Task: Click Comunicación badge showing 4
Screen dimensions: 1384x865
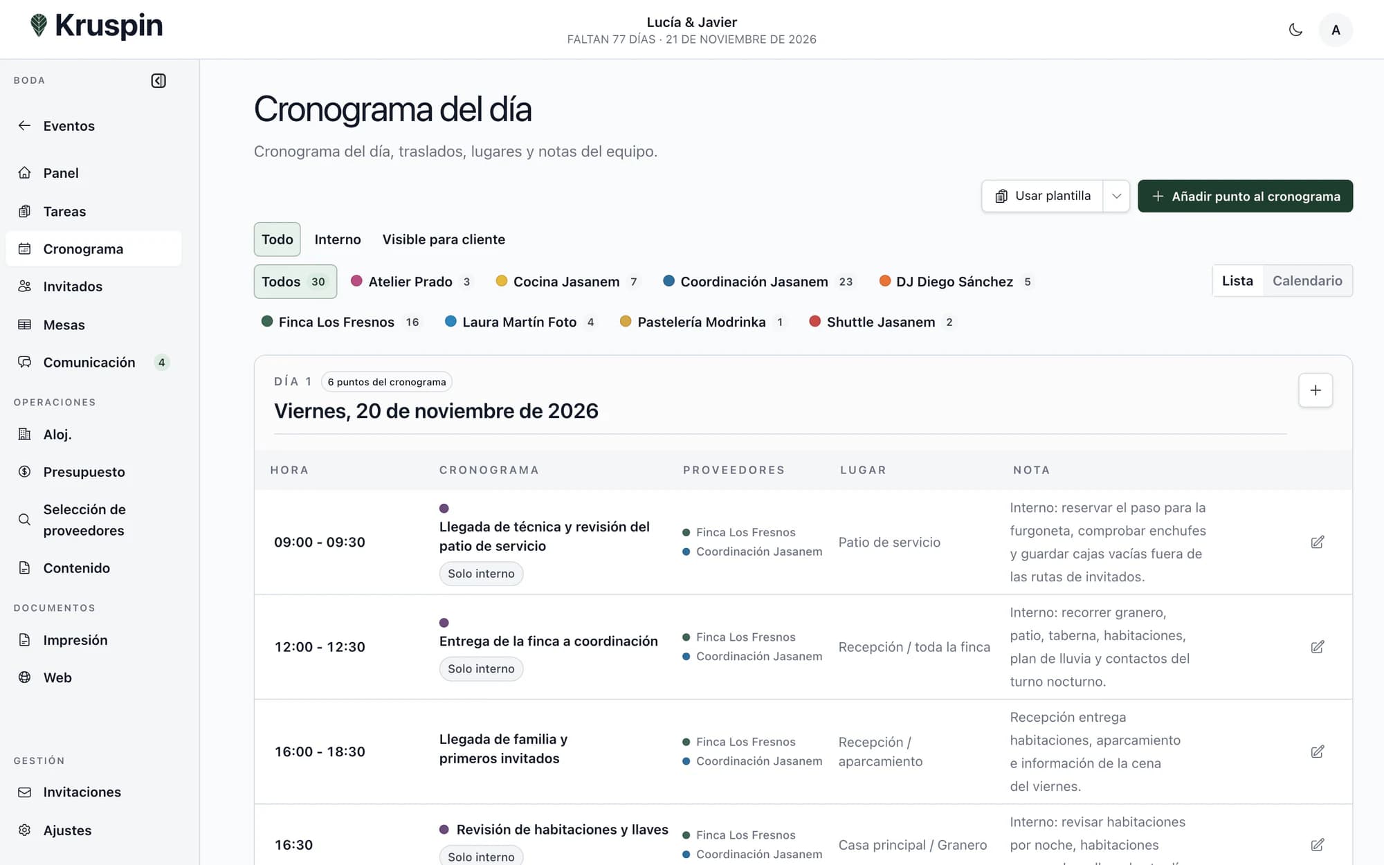Action: (161, 363)
